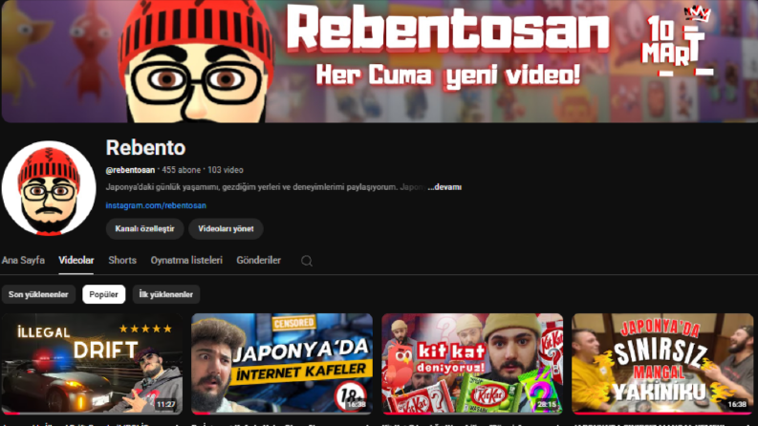Image resolution: width=758 pixels, height=426 pixels.
Task: Open the Kit Kat deniyoruz video thumbnail
Action: tap(472, 364)
